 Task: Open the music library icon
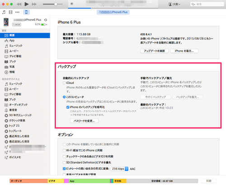click(x=4, y=12)
